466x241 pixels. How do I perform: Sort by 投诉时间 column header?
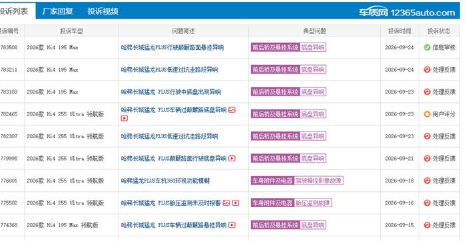(x=399, y=31)
